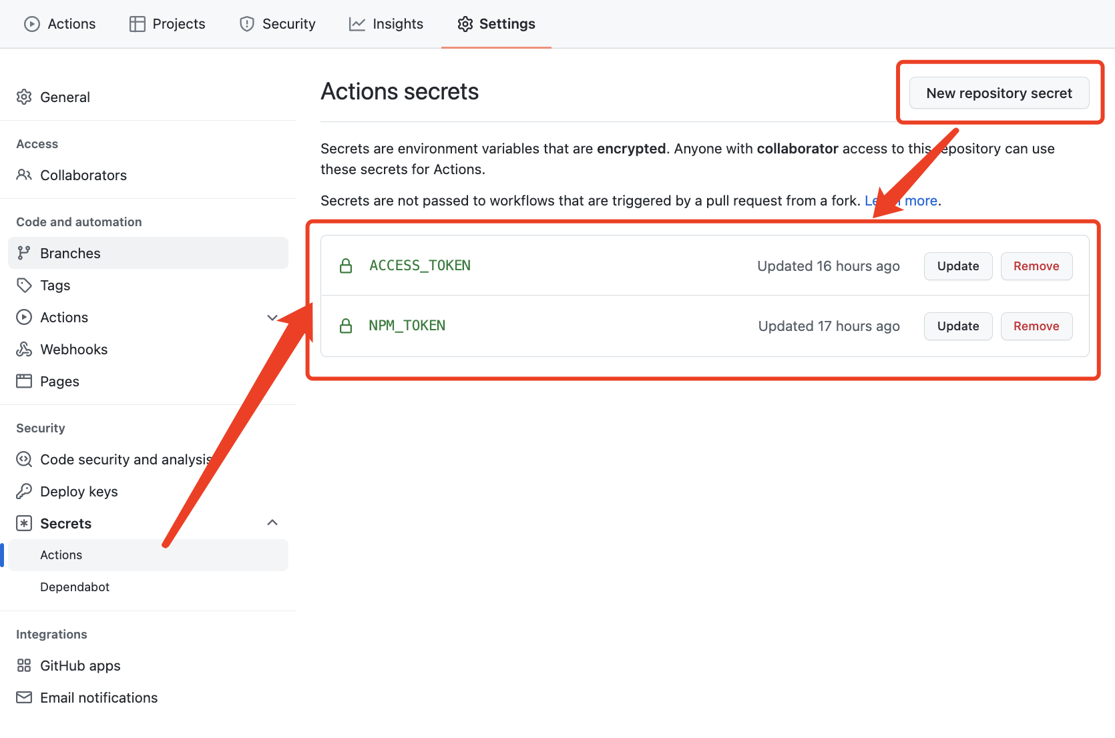Open the Actions tab

[x=60, y=24]
